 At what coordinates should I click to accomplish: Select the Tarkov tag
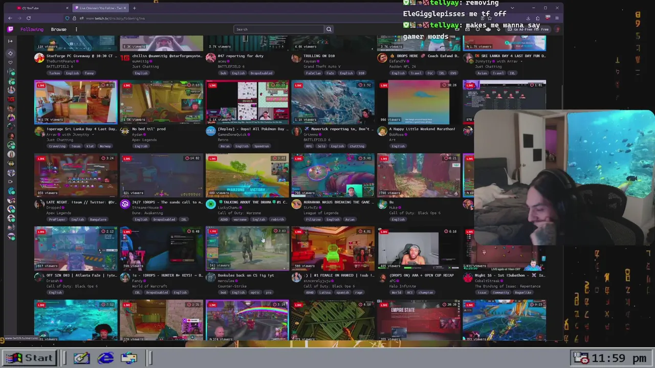coord(55,73)
